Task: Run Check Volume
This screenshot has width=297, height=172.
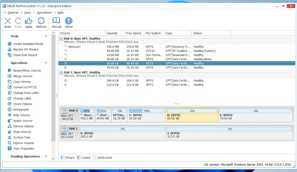Action: (x=20, y=104)
